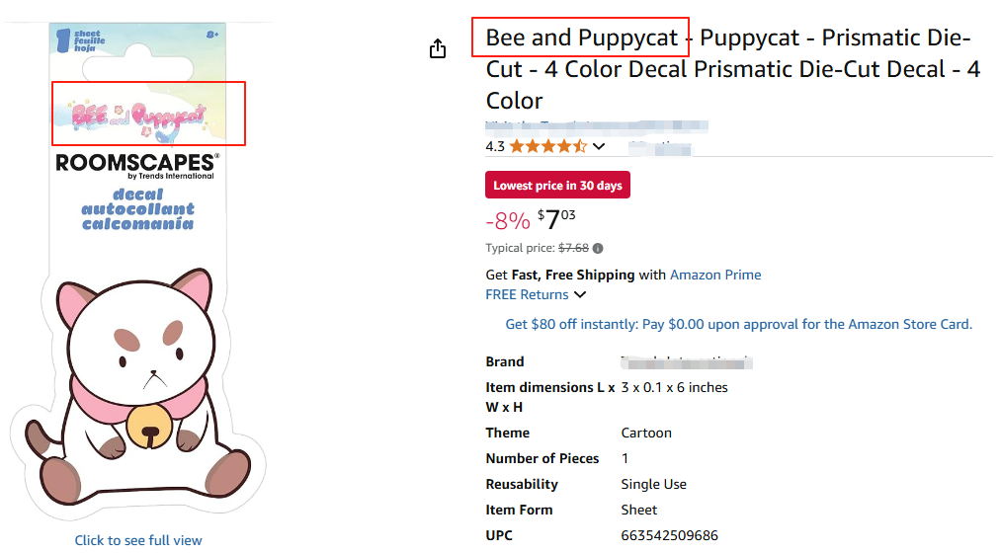Click the "Click to see full view" link
This screenshot has width=1000, height=553.
(x=138, y=540)
